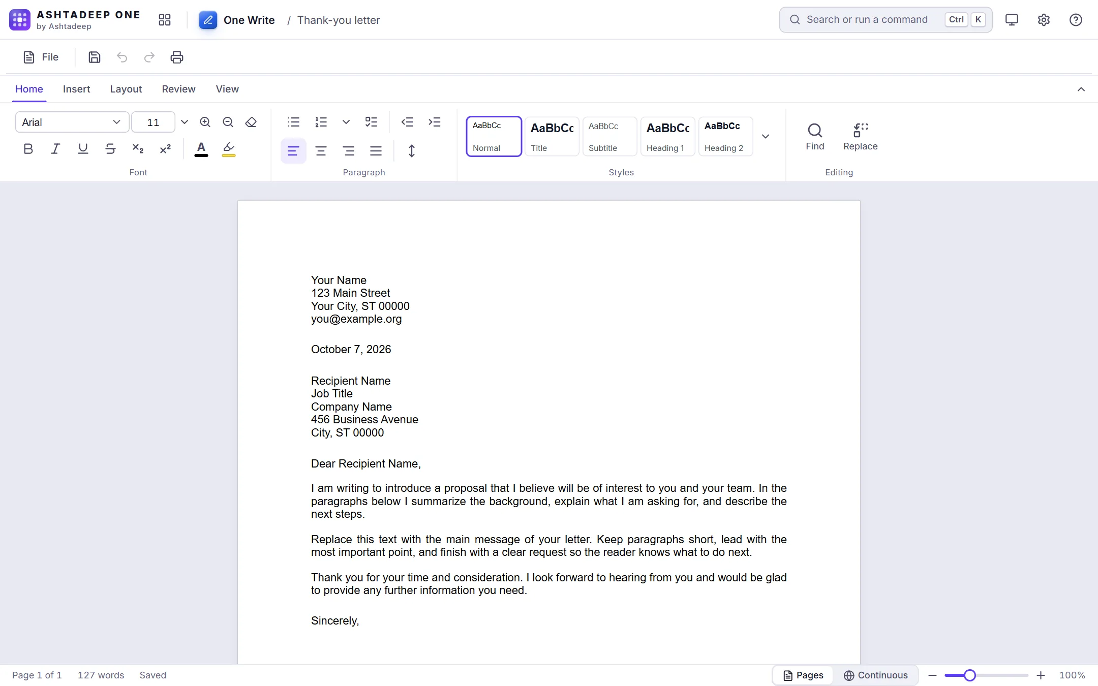The width and height of the screenshot is (1098, 686).
Task: Toggle underline formatting
Action: pyautogui.click(x=83, y=149)
